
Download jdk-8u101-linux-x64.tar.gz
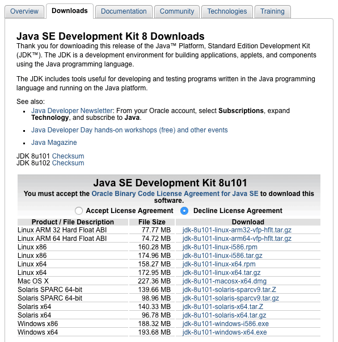click(x=222, y=273)
